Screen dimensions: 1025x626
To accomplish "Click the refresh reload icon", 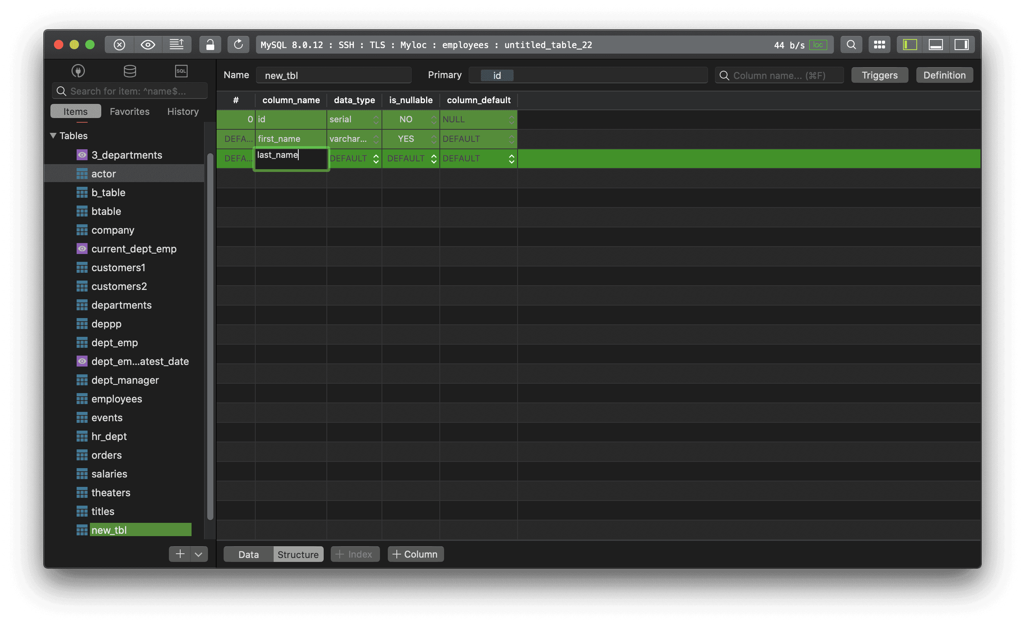I will [238, 45].
